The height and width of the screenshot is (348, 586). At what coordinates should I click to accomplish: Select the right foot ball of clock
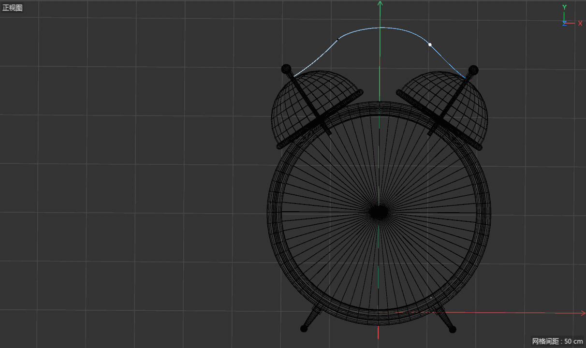(x=453, y=330)
